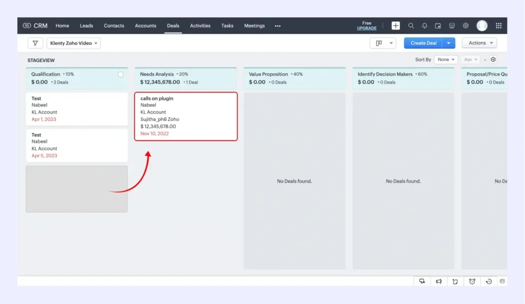Expand the view layout dropdown arrow

coord(391,43)
